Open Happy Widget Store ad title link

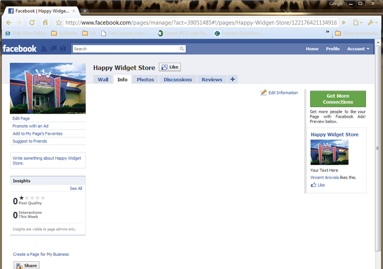[334, 134]
